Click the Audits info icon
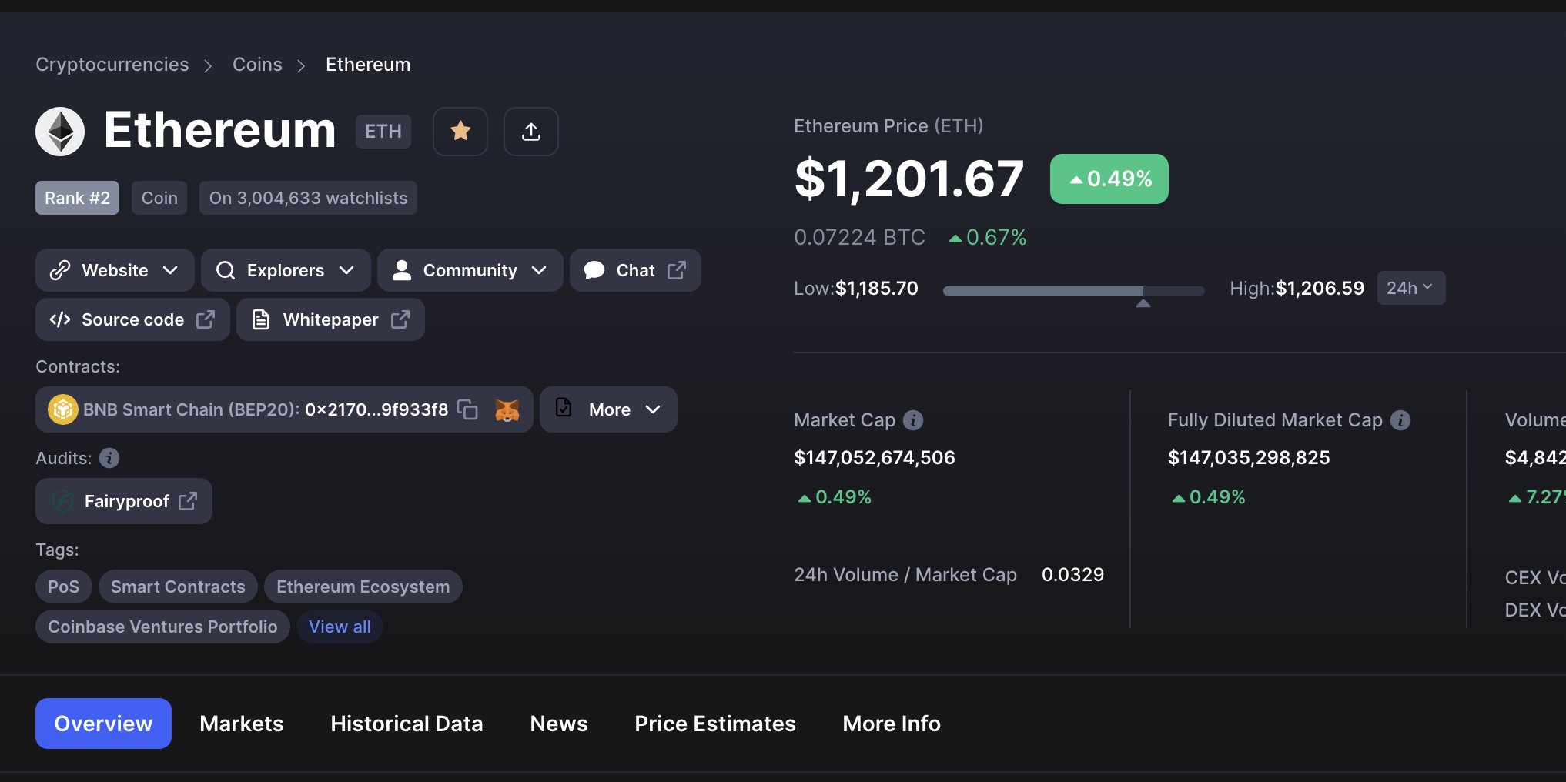 109,458
